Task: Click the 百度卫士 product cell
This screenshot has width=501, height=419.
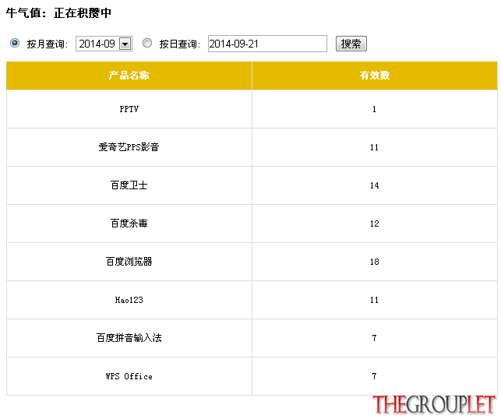Action: click(129, 185)
